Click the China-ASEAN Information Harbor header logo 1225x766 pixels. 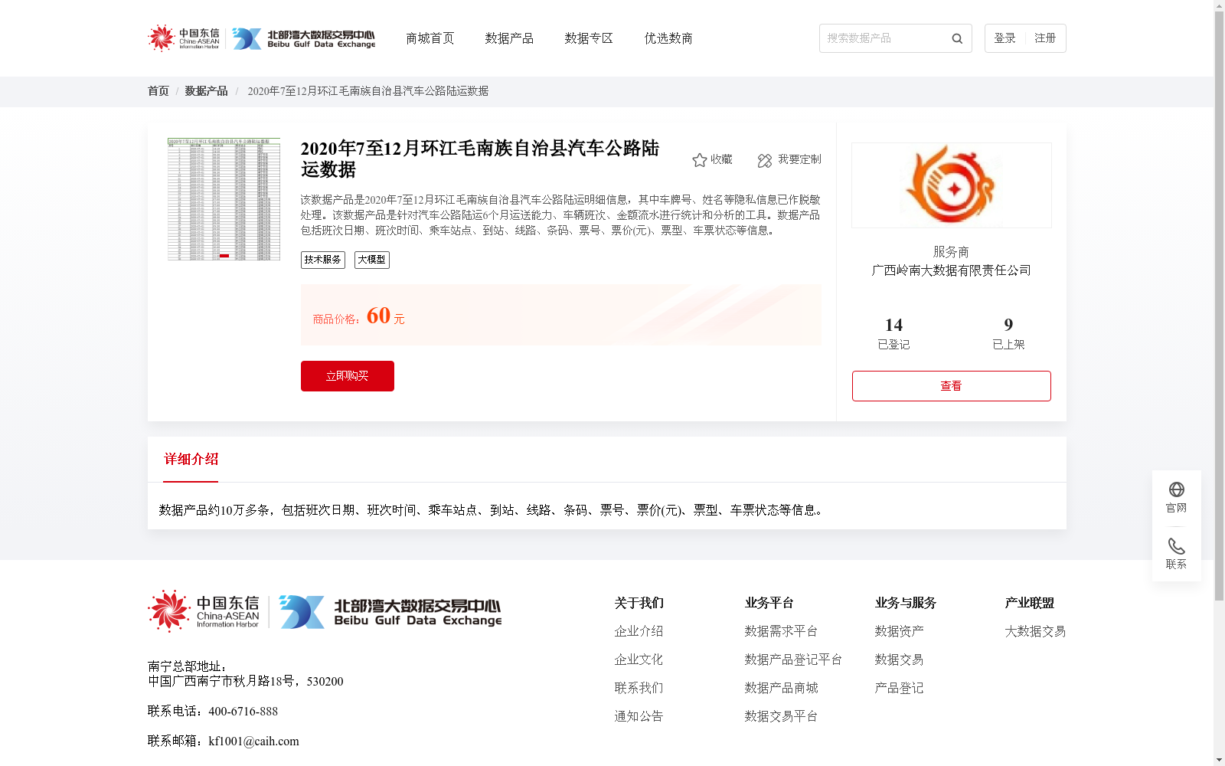[184, 38]
